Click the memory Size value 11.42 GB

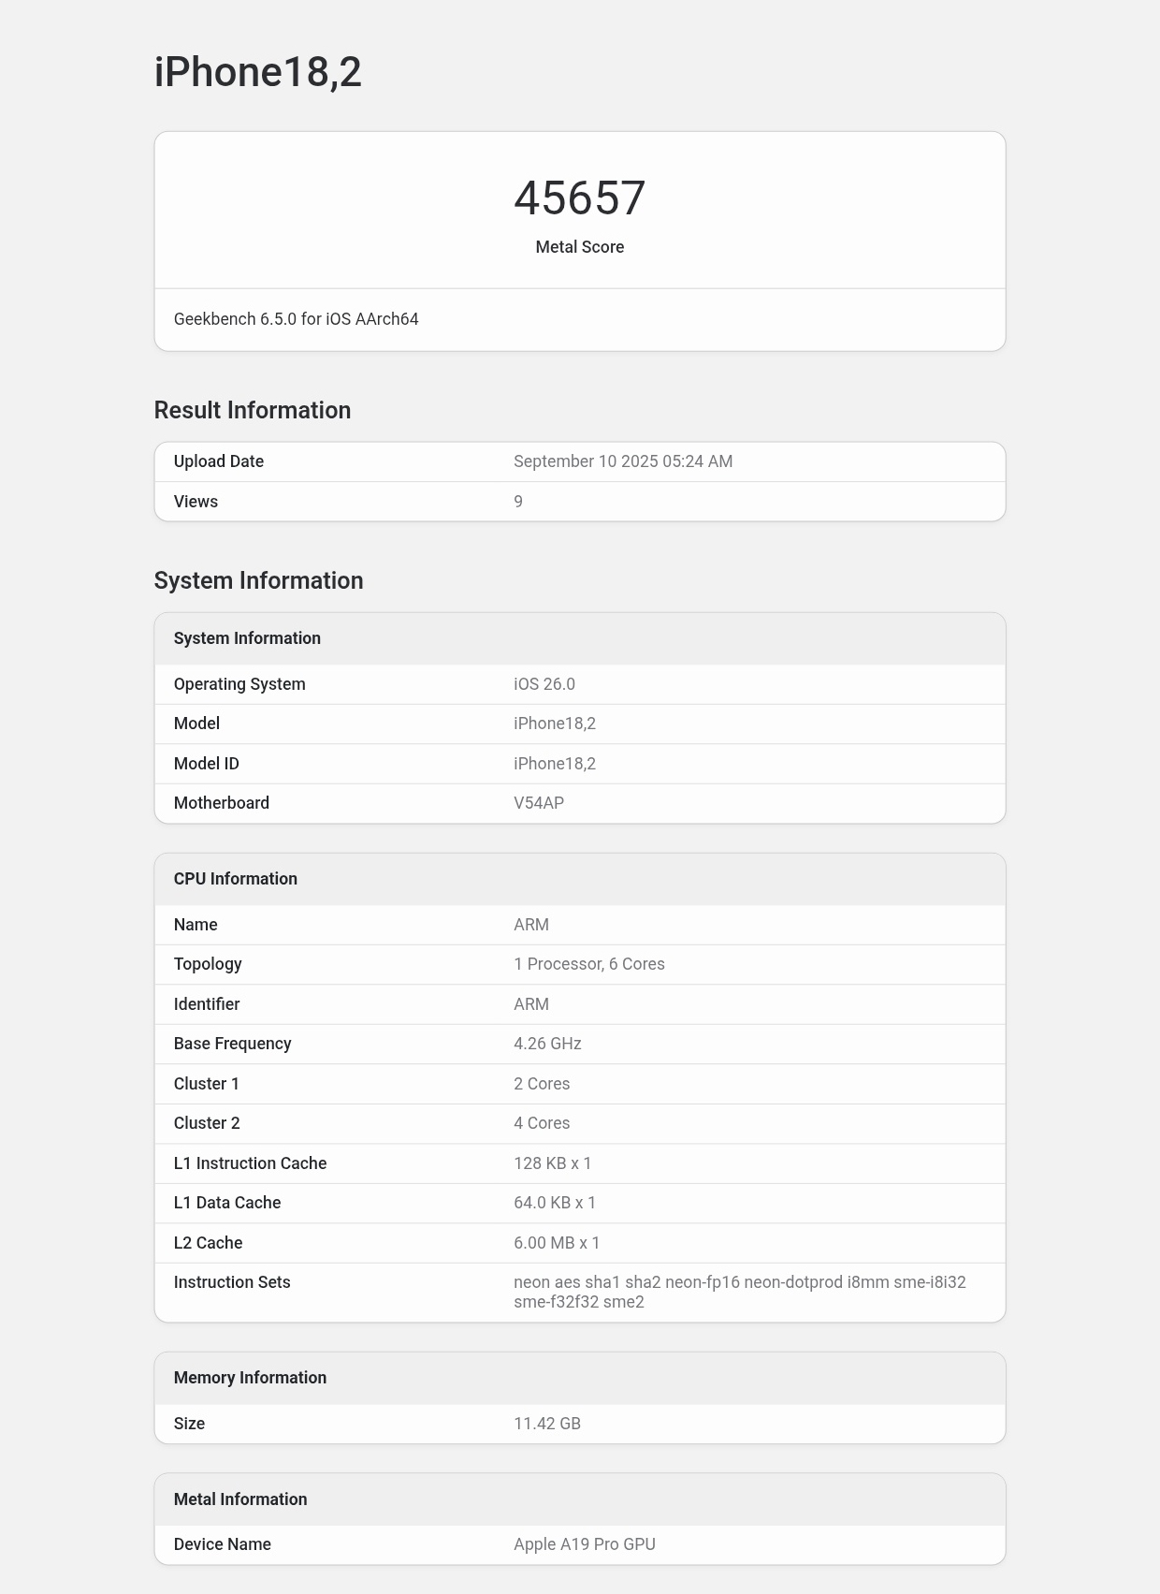pos(546,1424)
